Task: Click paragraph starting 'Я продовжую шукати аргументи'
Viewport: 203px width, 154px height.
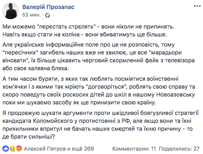Action: coord(101,125)
